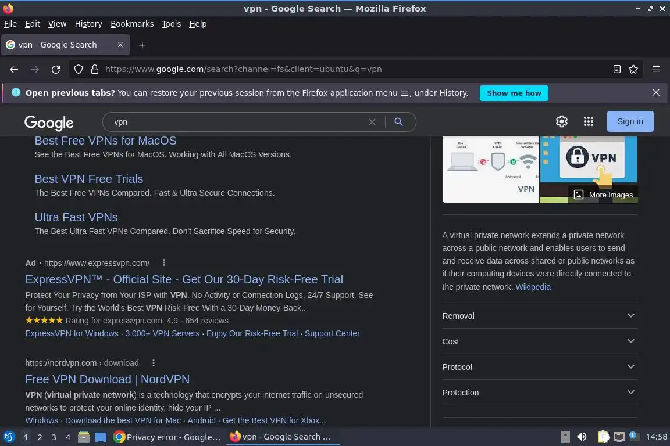Open options menu for nordvpn.com result
The height and width of the screenshot is (446, 670).
pos(154,363)
